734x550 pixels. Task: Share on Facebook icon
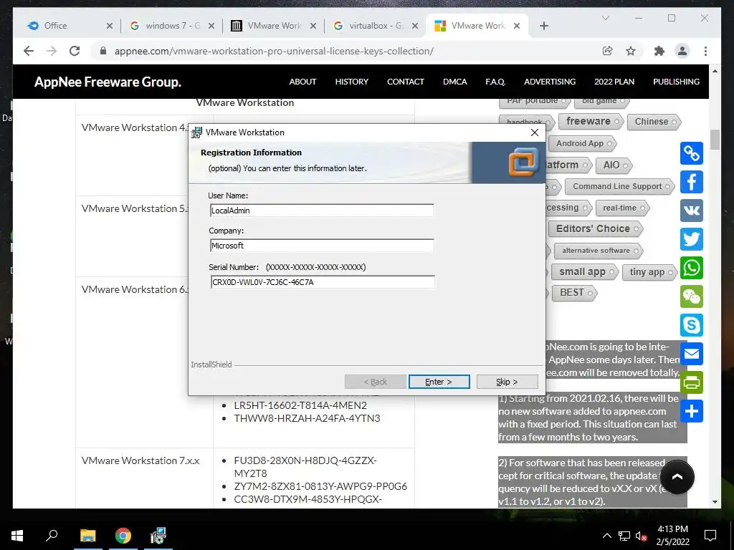pyautogui.click(x=692, y=182)
